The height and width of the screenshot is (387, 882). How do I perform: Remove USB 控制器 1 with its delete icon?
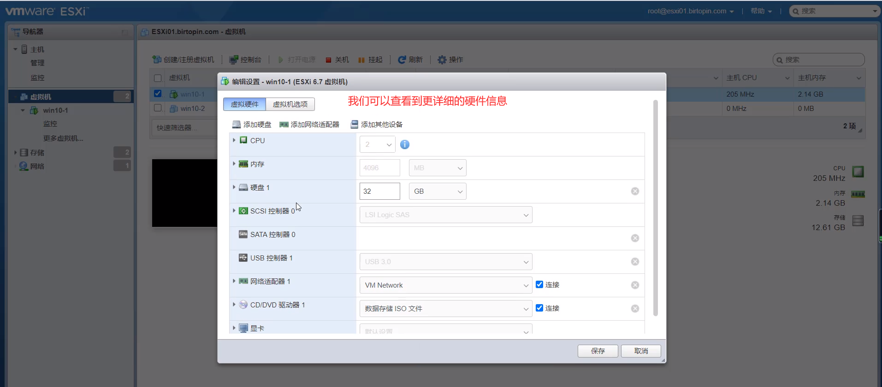635,262
